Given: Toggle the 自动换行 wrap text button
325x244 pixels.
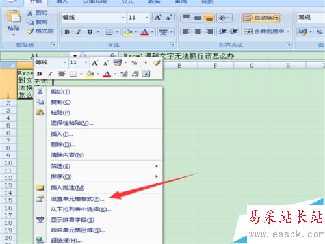Looking at the screenshot, I should 261,18.
